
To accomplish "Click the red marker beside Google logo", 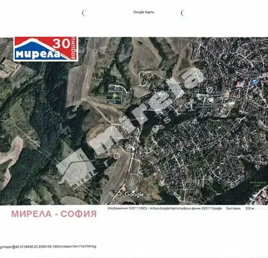I will (x=124, y=189).
